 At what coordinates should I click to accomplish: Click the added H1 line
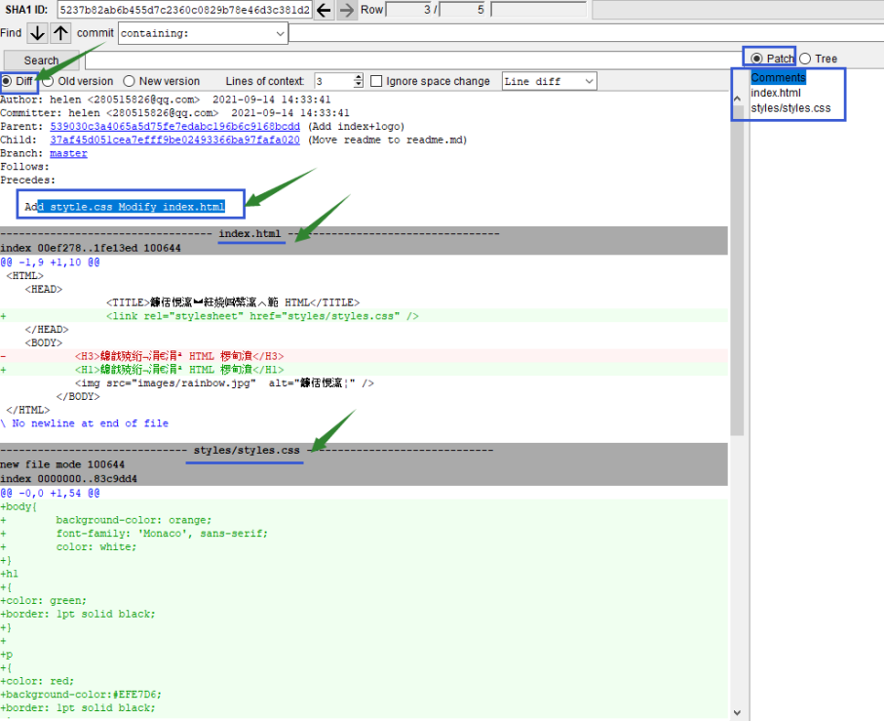pos(179,370)
